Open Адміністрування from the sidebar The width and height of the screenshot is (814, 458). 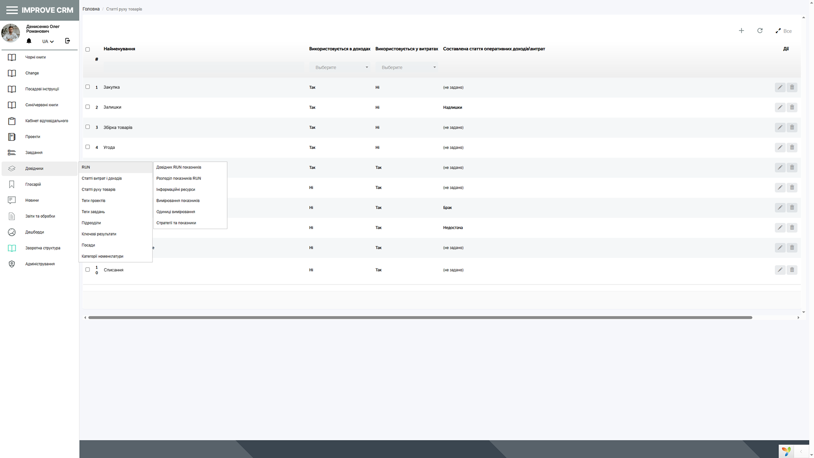(x=39, y=264)
